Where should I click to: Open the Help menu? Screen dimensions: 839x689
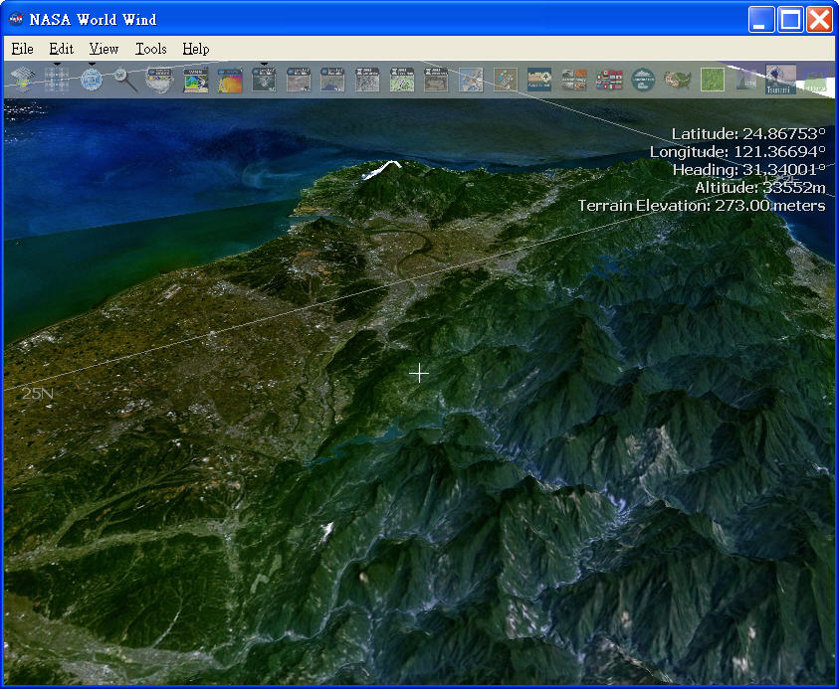pyautogui.click(x=196, y=49)
